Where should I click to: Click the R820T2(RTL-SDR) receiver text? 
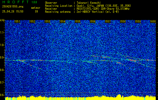(x=103, y=9)
